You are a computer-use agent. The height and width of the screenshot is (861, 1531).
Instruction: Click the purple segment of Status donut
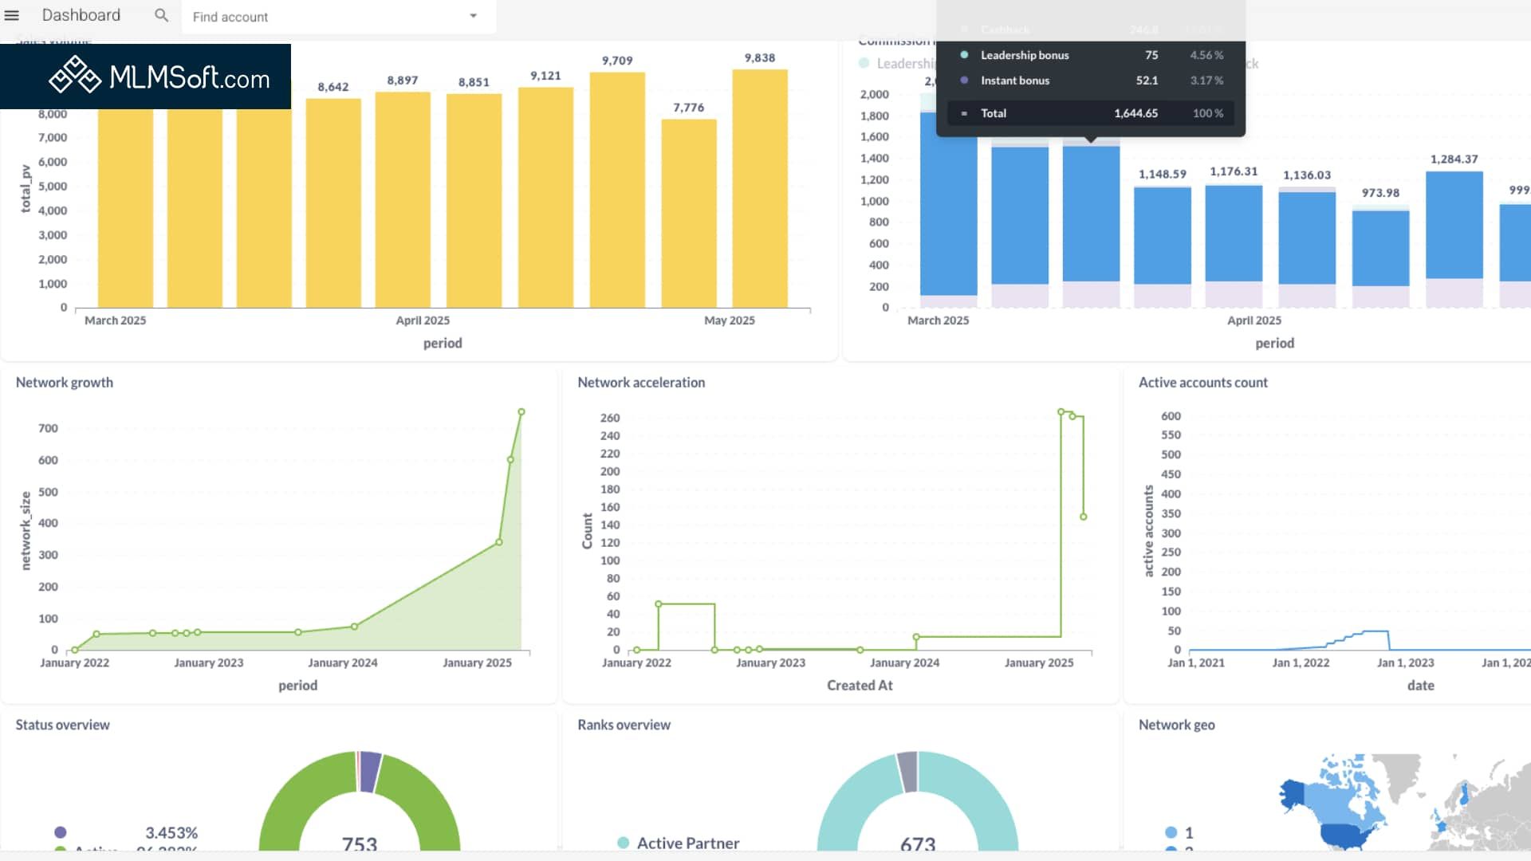(x=369, y=772)
